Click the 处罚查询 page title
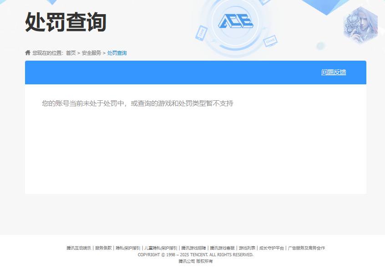 (x=65, y=22)
